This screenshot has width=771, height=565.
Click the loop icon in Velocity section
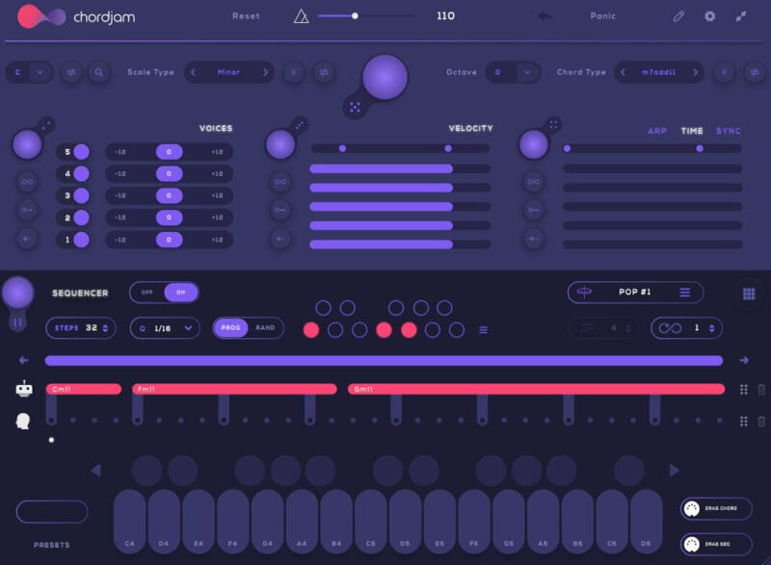[280, 182]
